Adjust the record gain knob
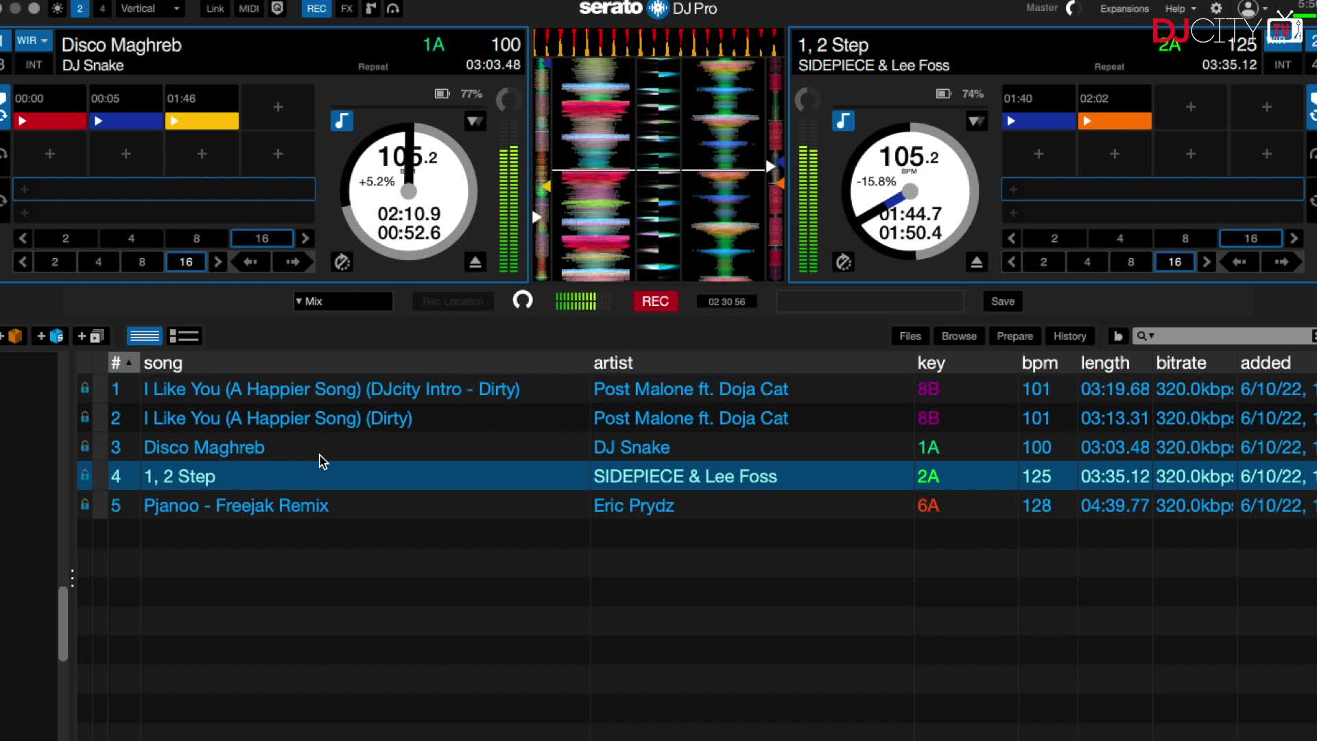Viewport: 1317px width, 741px height. pos(523,301)
